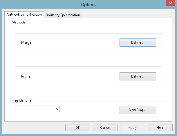Cancel the Options dialog
The width and height of the screenshot is (177, 136).
(x=105, y=128)
